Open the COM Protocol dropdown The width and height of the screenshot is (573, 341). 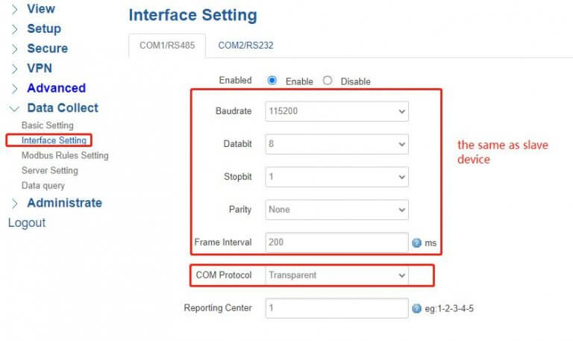tap(336, 275)
